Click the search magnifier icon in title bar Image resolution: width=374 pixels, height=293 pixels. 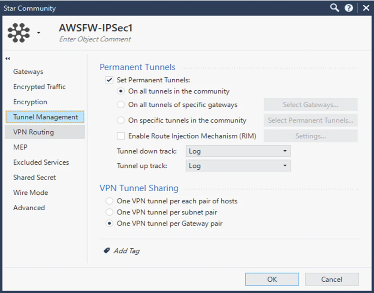pyautogui.click(x=335, y=8)
